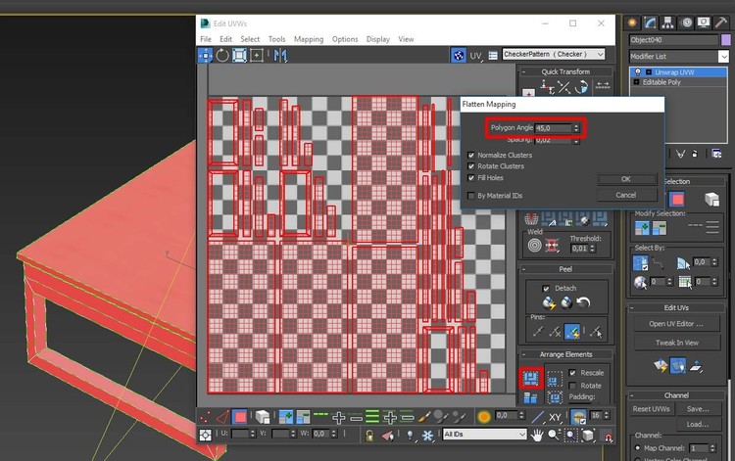Select the Scale Selected Subobject tool
Screen dimensions: 735x461
click(239, 55)
